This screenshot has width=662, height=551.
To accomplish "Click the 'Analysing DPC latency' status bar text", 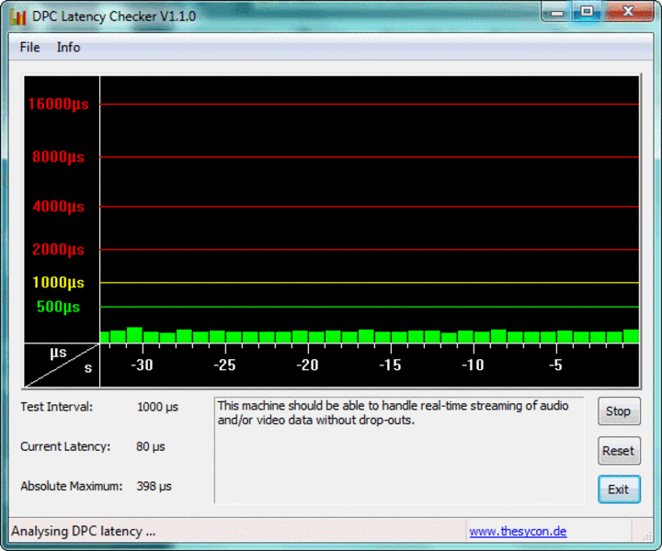I will coord(84,531).
